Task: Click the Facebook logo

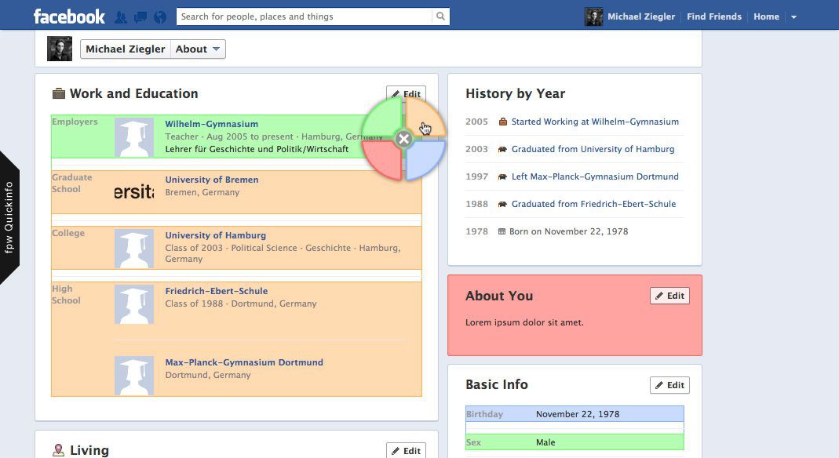Action: 69,16
